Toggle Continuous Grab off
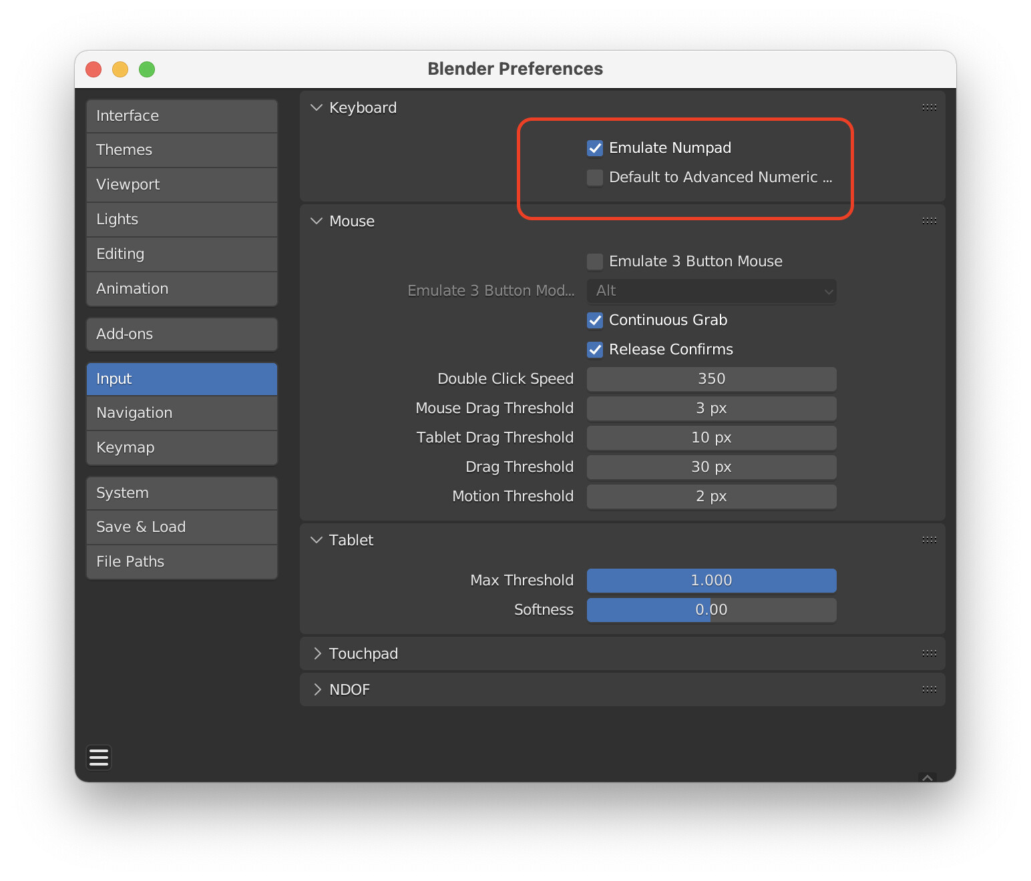Image resolution: width=1031 pixels, height=881 pixels. [595, 320]
